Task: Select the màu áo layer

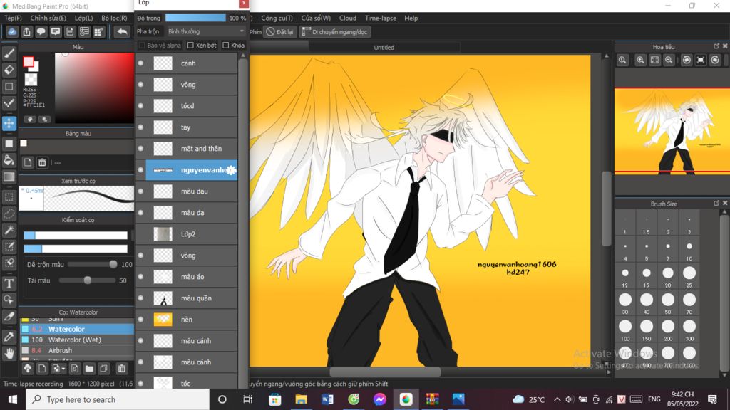Action: click(x=191, y=277)
